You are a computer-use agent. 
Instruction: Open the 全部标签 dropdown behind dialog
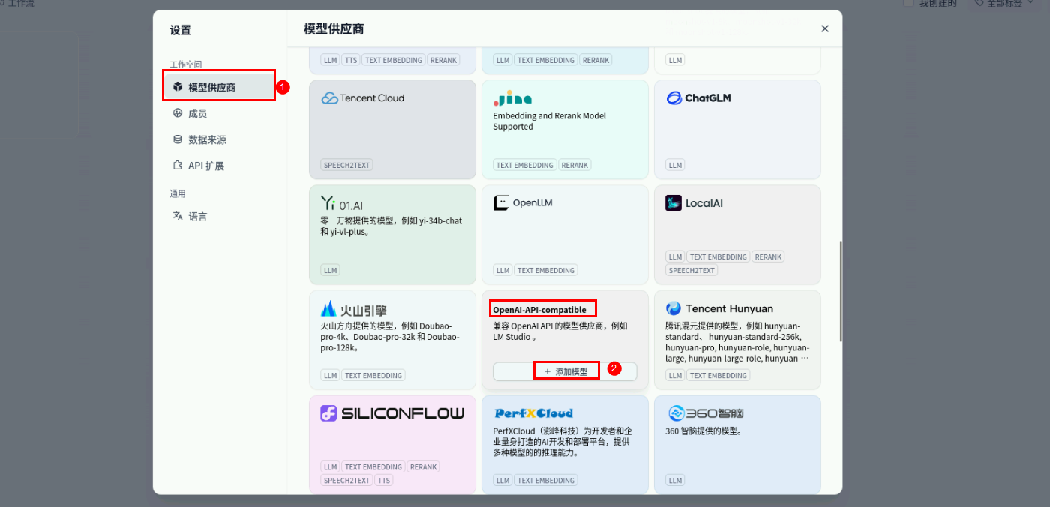(1005, 3)
